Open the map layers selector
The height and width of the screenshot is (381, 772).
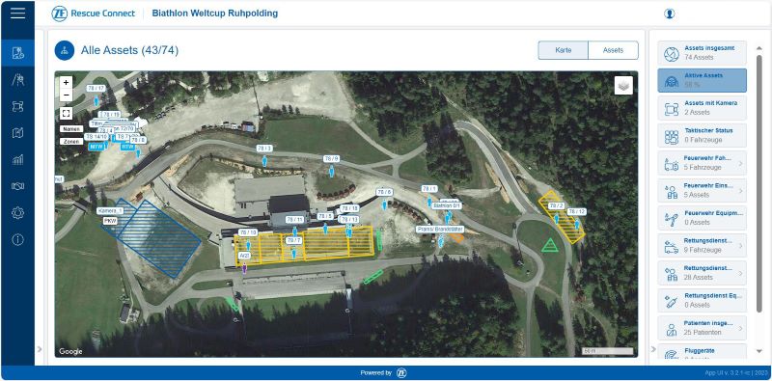(623, 86)
